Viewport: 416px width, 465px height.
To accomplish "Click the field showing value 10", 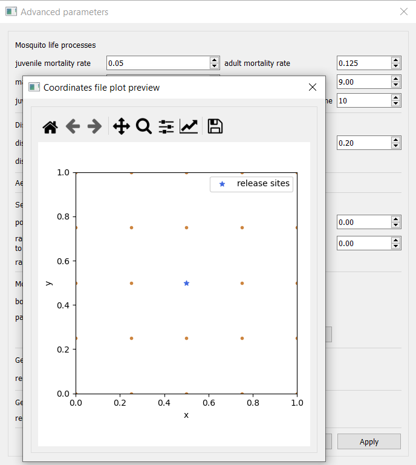I will [x=363, y=101].
